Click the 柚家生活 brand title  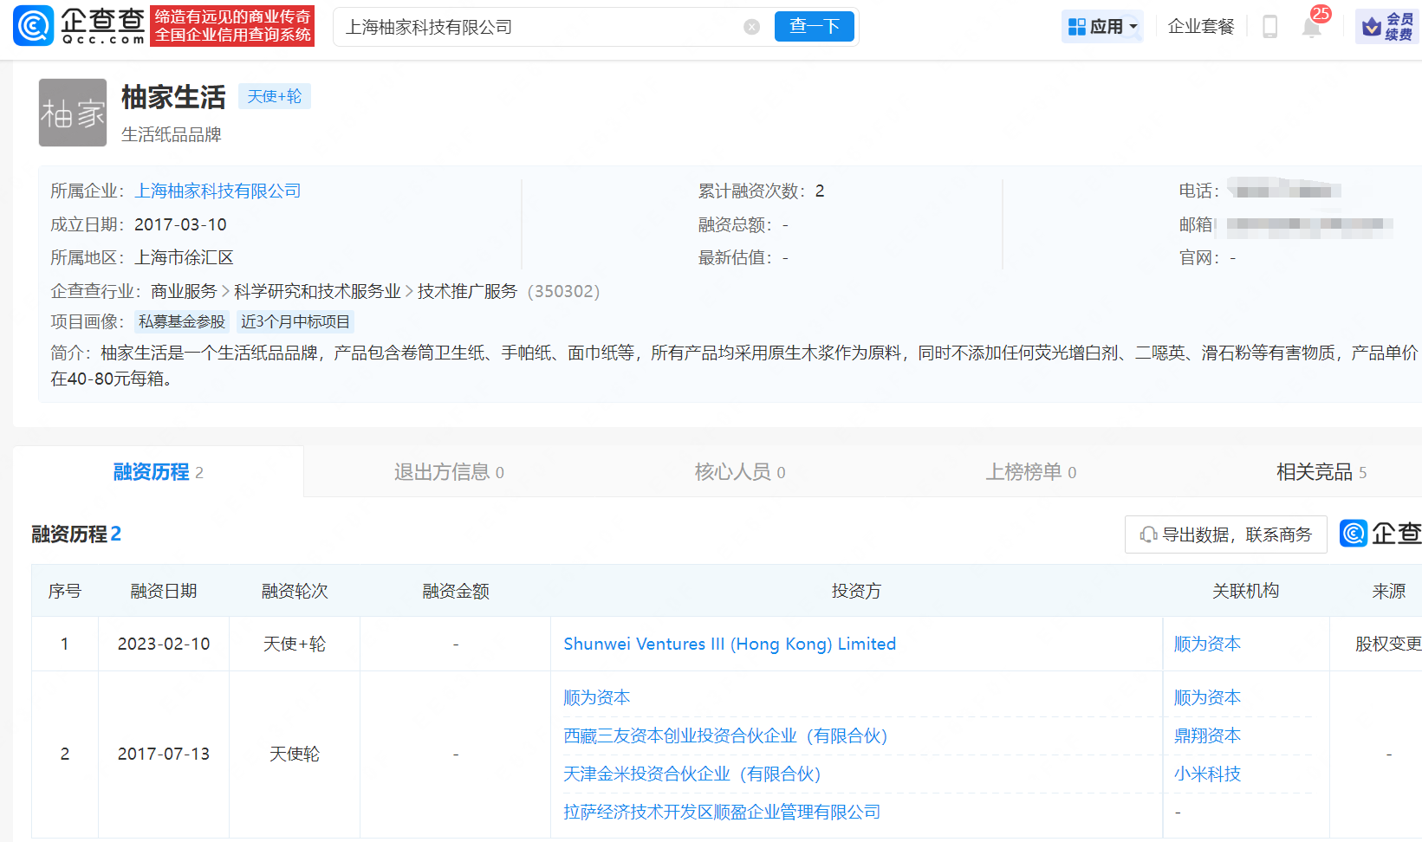pyautogui.click(x=173, y=97)
